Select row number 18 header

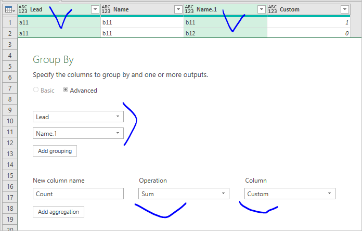[x=10, y=208]
